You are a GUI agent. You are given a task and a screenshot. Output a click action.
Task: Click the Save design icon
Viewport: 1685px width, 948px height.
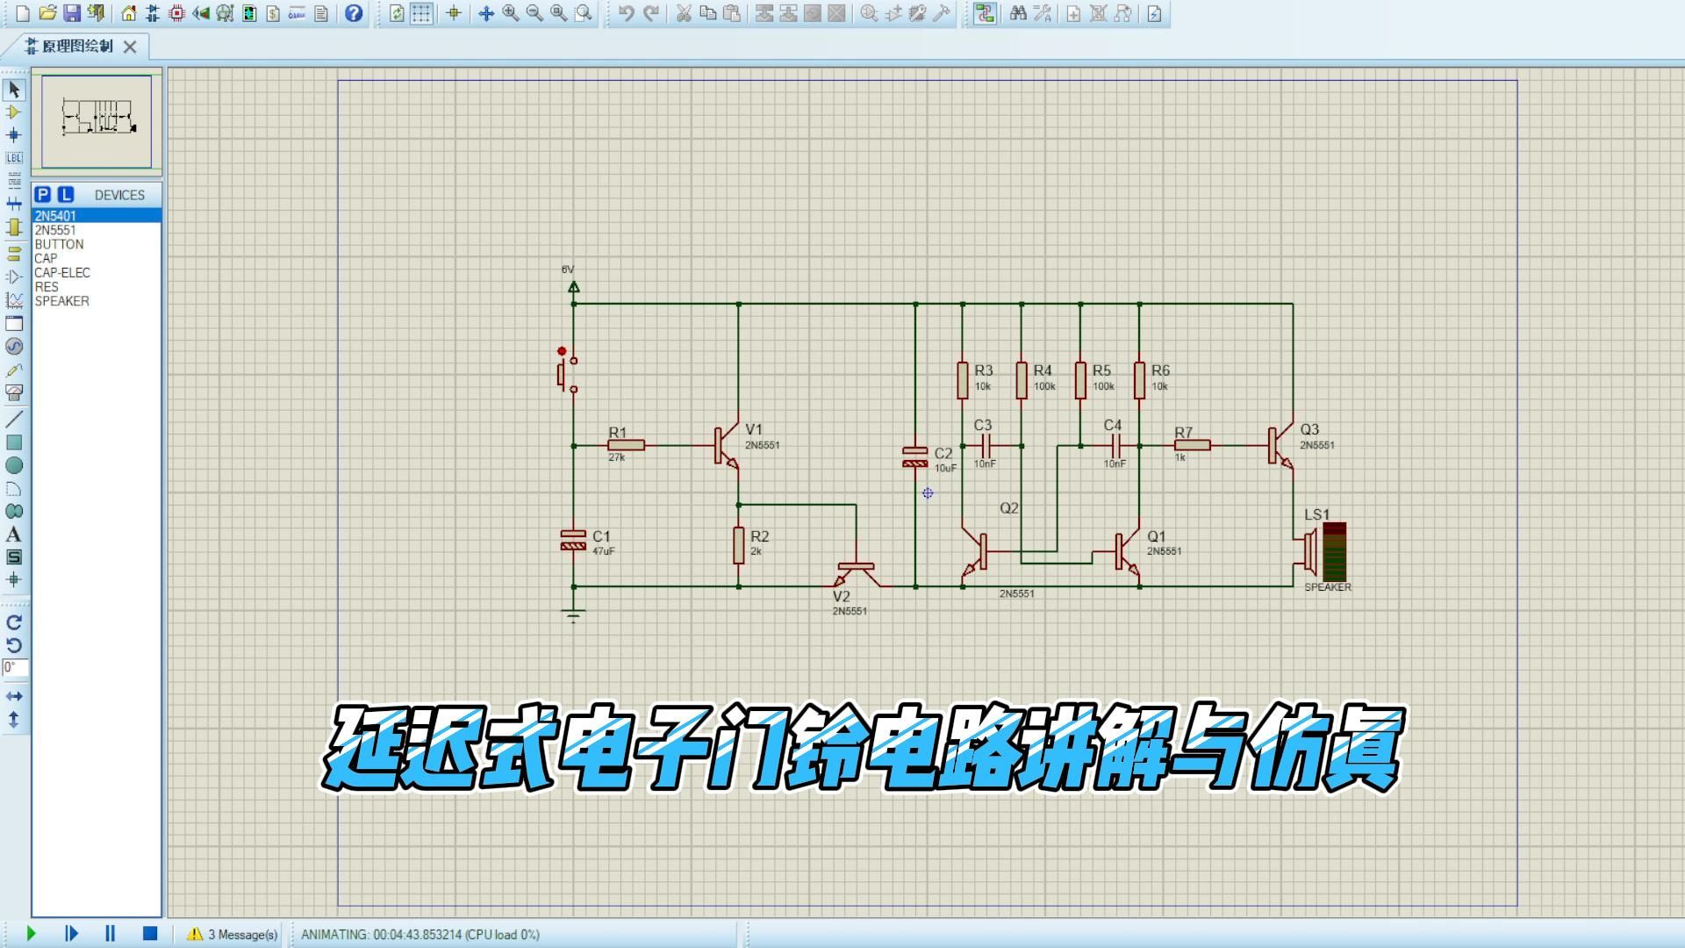coord(72,13)
